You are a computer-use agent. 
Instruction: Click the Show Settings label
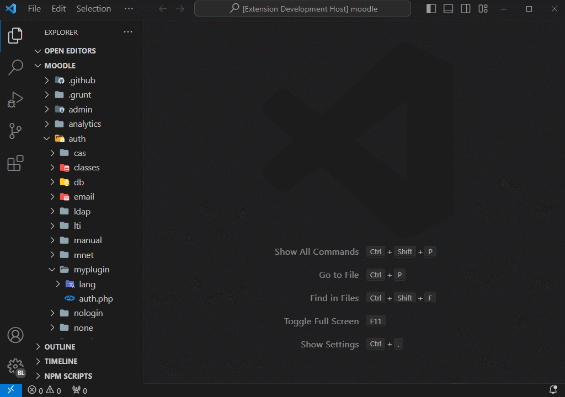click(x=330, y=345)
